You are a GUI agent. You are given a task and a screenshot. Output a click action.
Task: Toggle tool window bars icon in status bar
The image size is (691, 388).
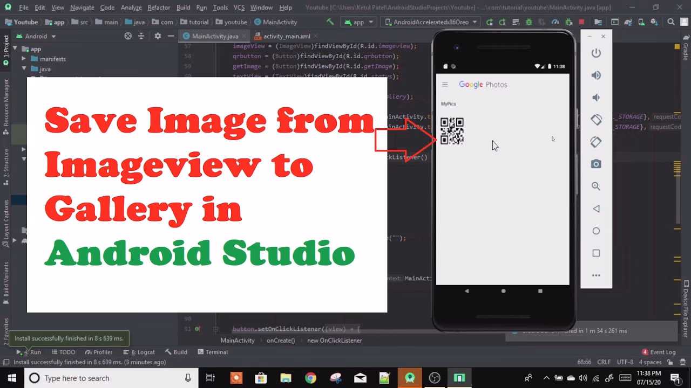point(6,362)
